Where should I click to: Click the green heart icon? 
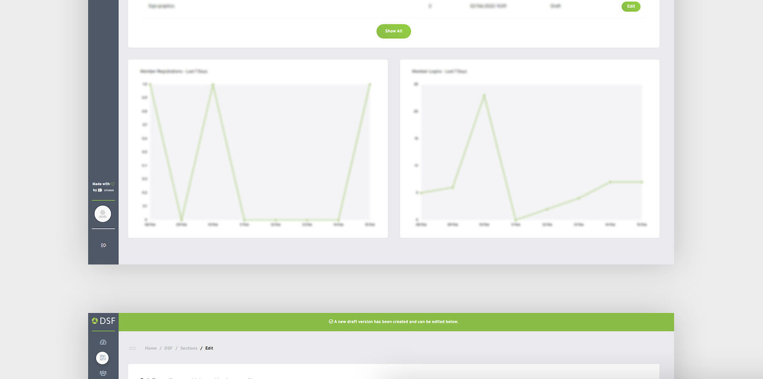point(113,184)
